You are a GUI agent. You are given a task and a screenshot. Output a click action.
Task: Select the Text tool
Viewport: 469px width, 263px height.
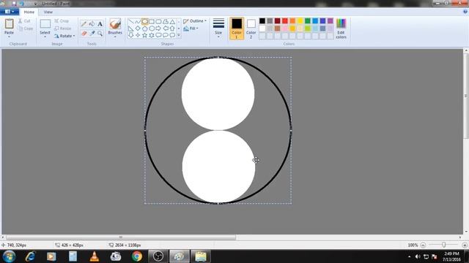click(x=100, y=24)
